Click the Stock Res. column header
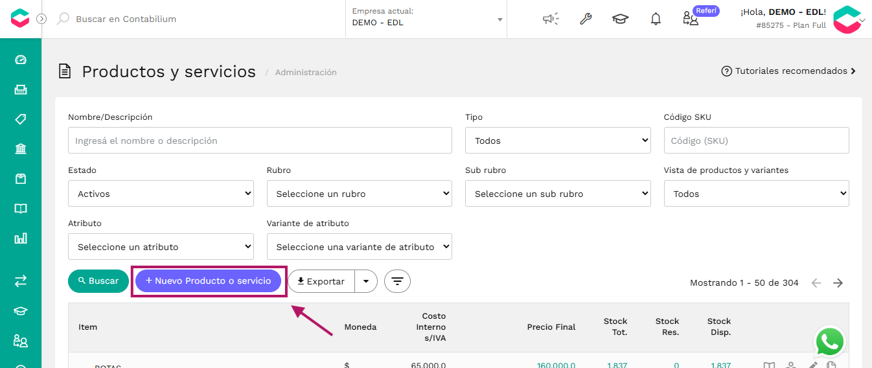 (x=667, y=327)
